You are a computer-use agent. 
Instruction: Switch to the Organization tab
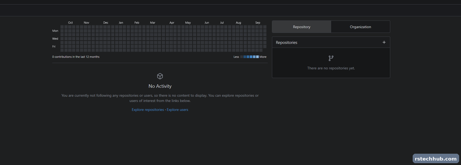click(360, 27)
